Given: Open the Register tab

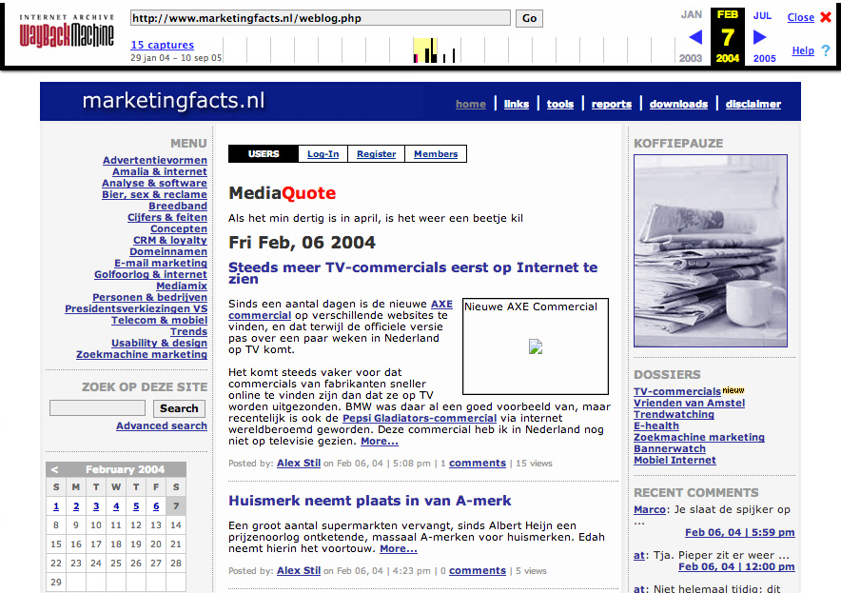Looking at the screenshot, I should pyautogui.click(x=377, y=154).
